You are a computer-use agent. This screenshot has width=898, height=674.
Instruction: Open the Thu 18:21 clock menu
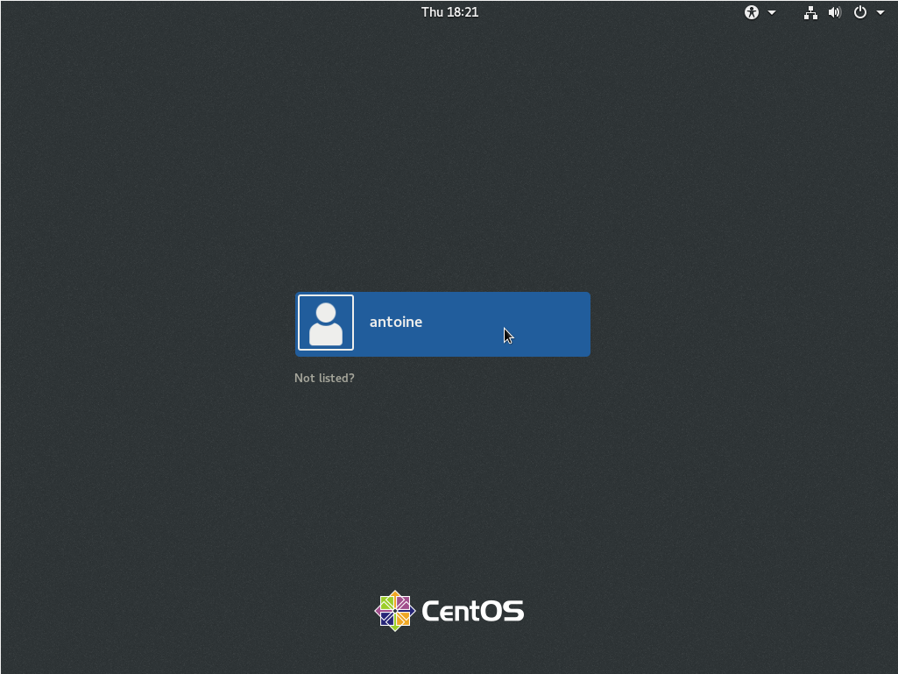pyautogui.click(x=449, y=12)
